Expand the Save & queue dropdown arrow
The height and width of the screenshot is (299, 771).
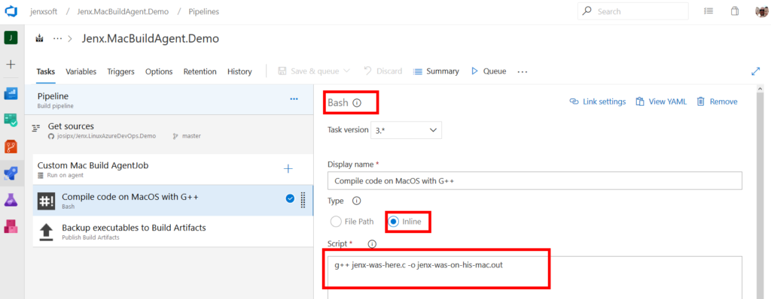346,71
